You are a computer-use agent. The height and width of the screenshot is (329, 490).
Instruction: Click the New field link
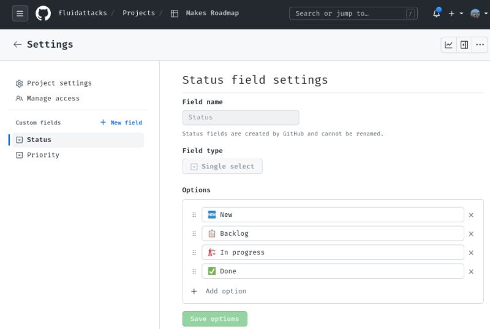(x=121, y=123)
